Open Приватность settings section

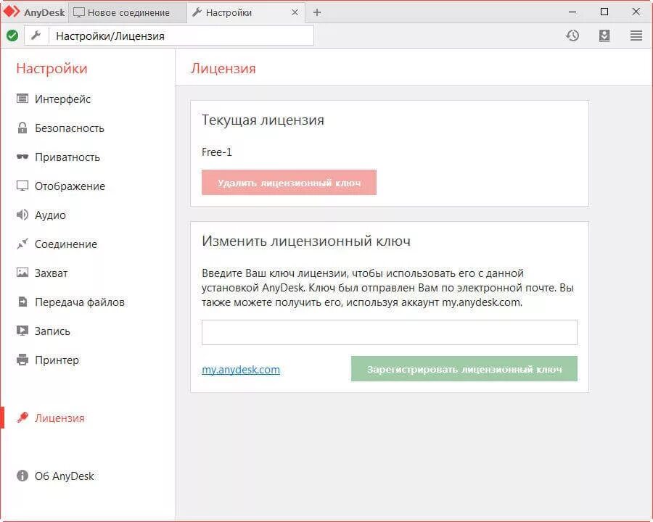pyautogui.click(x=67, y=157)
